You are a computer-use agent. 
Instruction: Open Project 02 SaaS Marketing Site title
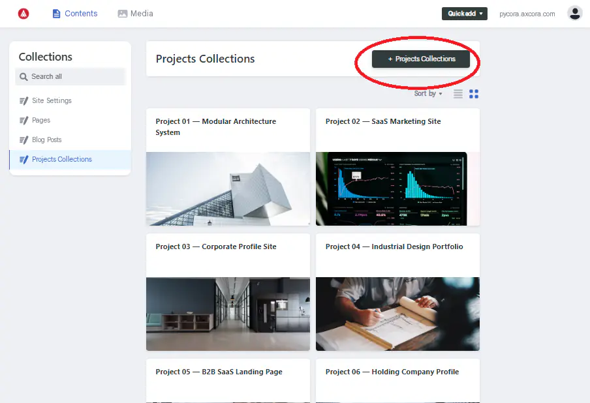(x=383, y=121)
